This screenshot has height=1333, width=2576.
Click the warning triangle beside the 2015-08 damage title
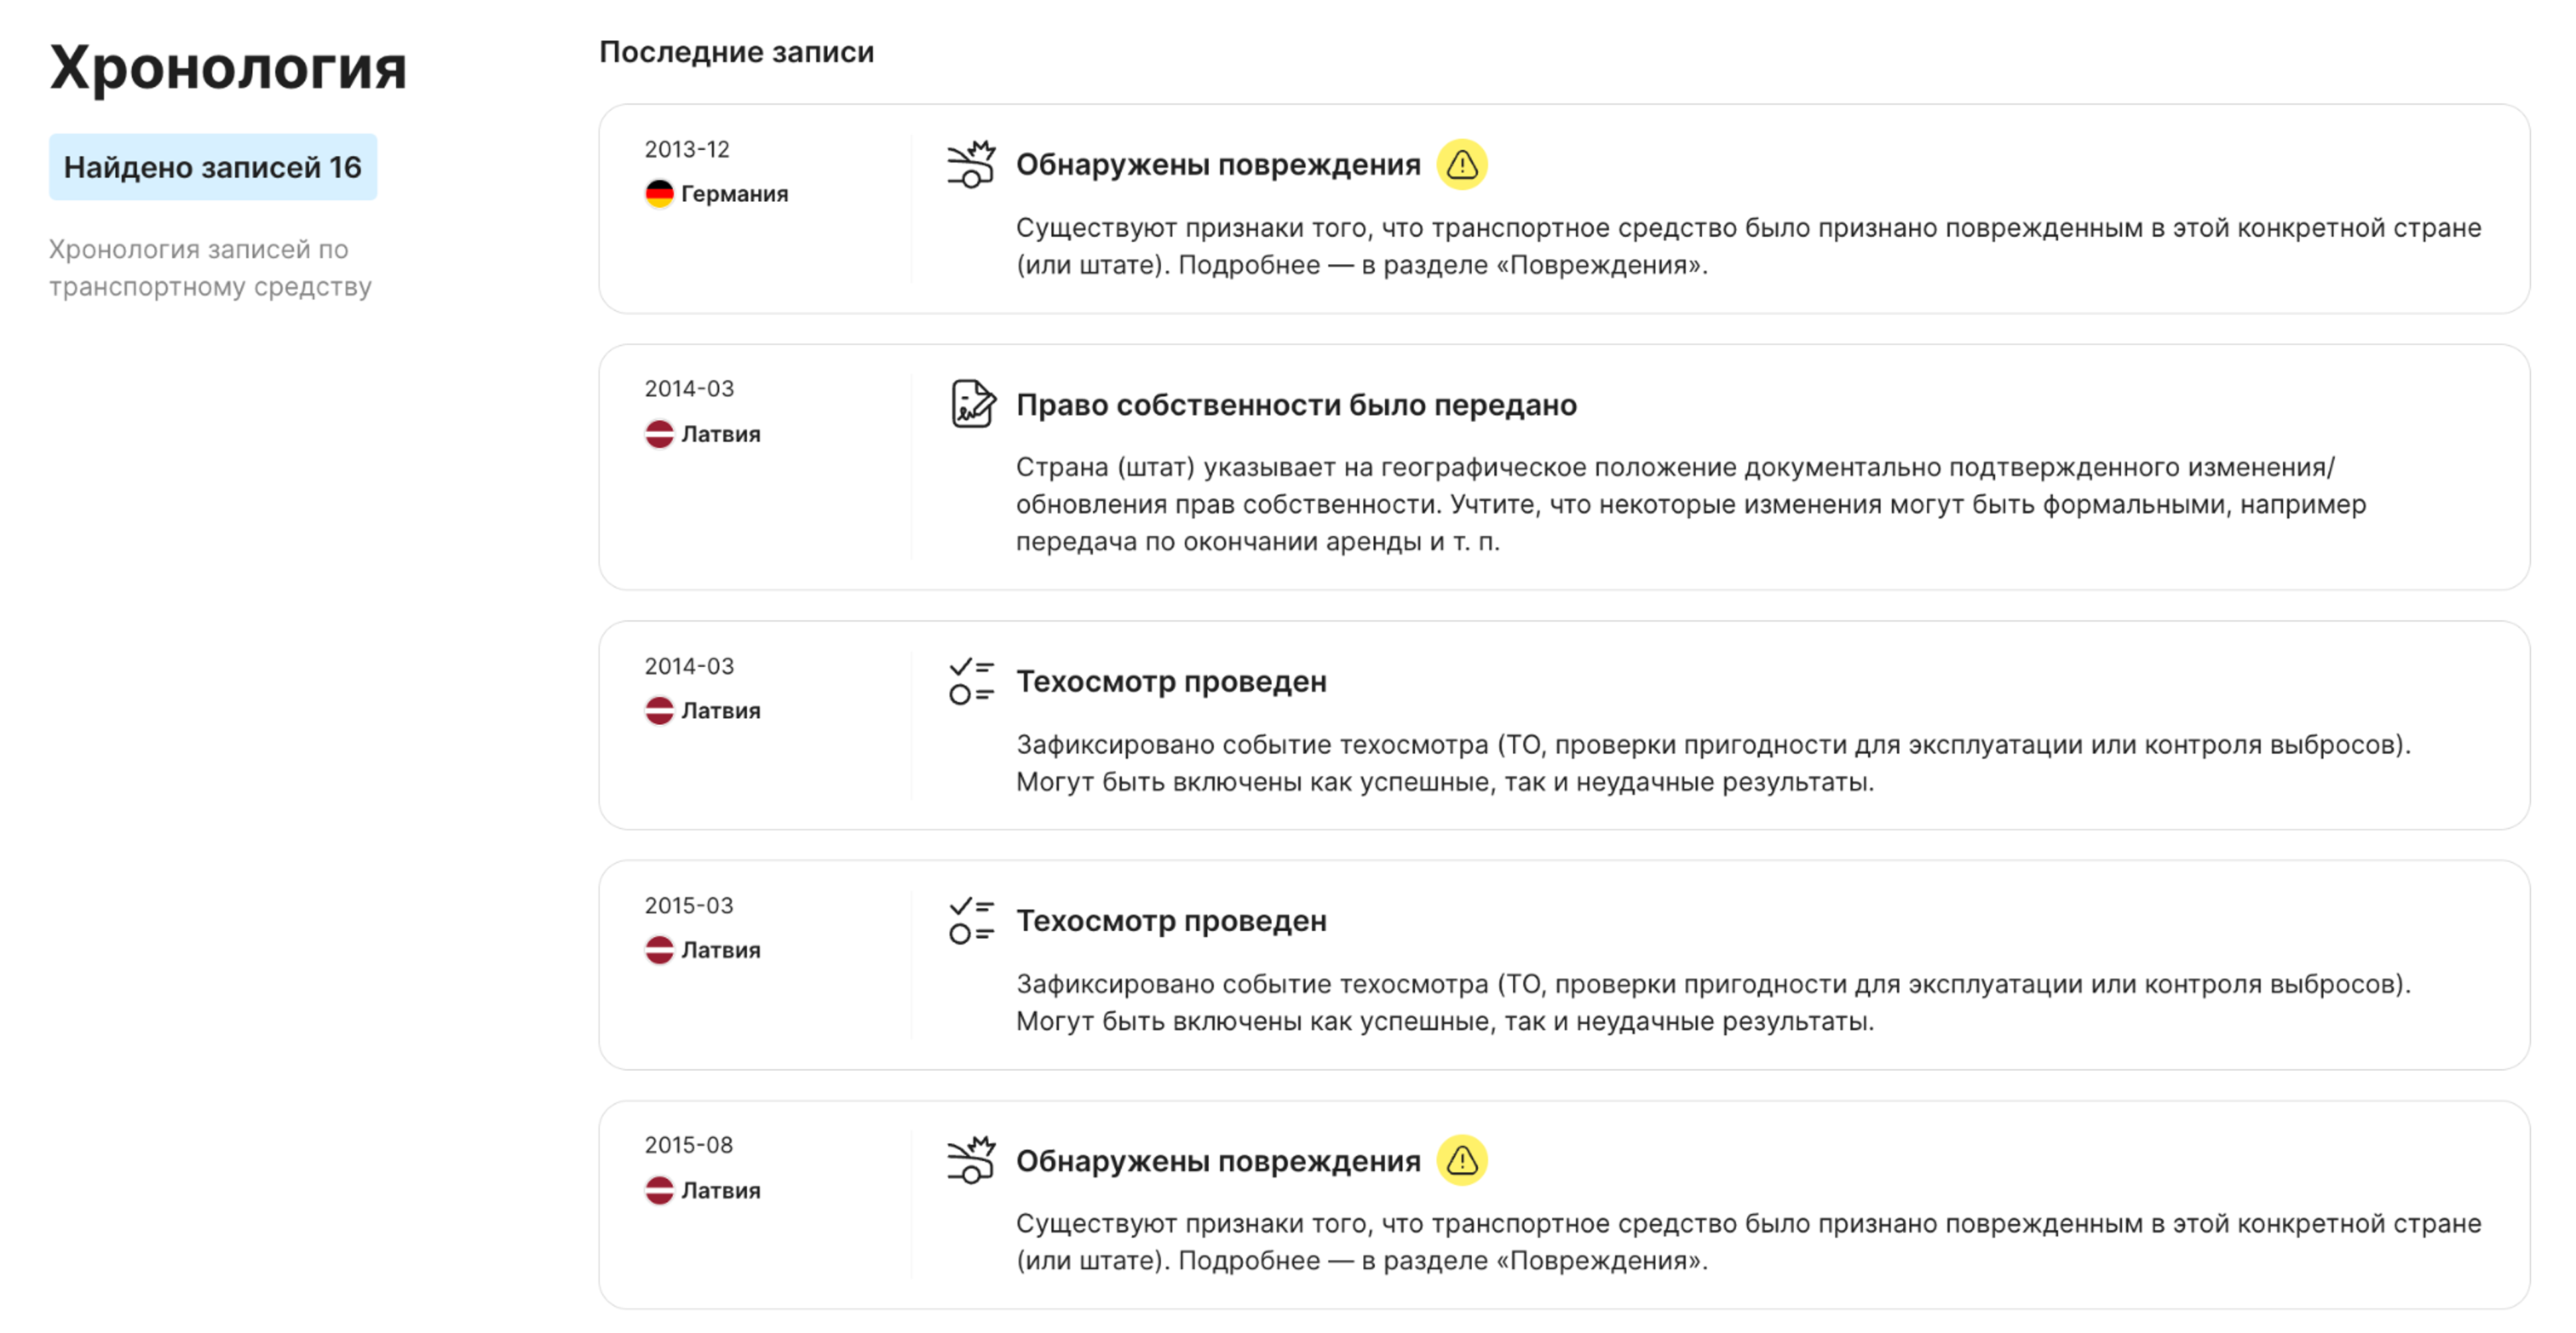pos(1462,1161)
